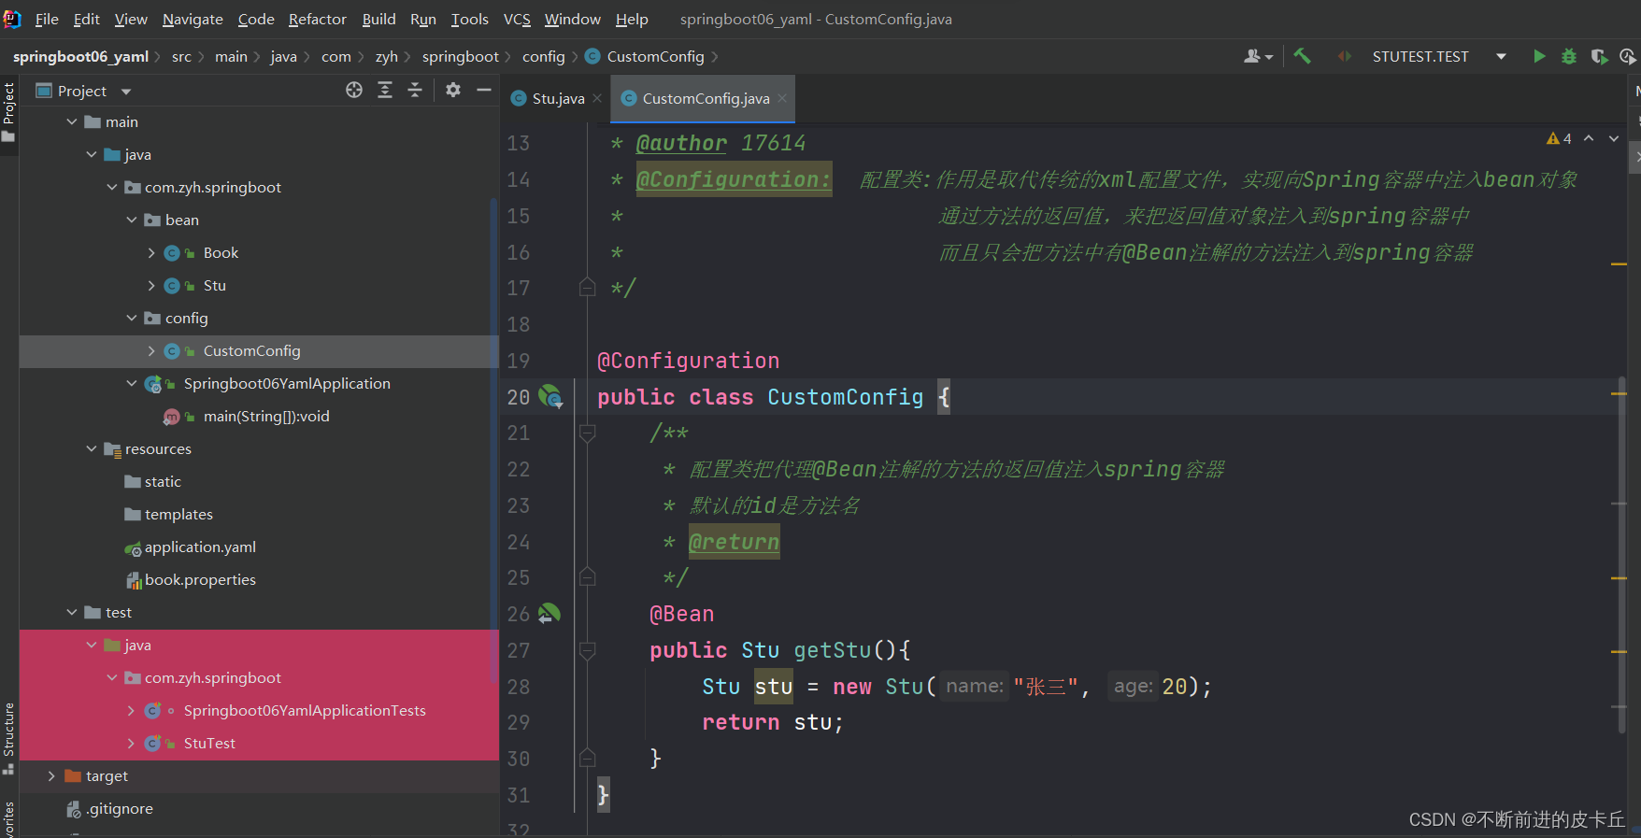Click springboot06_yaml breadcrumb
The height and width of the screenshot is (838, 1641).
tap(80, 56)
